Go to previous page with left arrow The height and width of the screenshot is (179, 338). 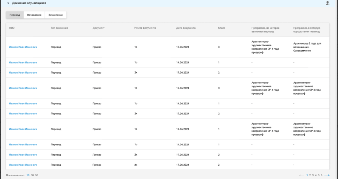[x=302, y=175]
